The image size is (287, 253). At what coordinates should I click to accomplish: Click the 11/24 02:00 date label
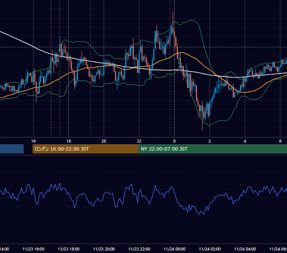coord(210,249)
